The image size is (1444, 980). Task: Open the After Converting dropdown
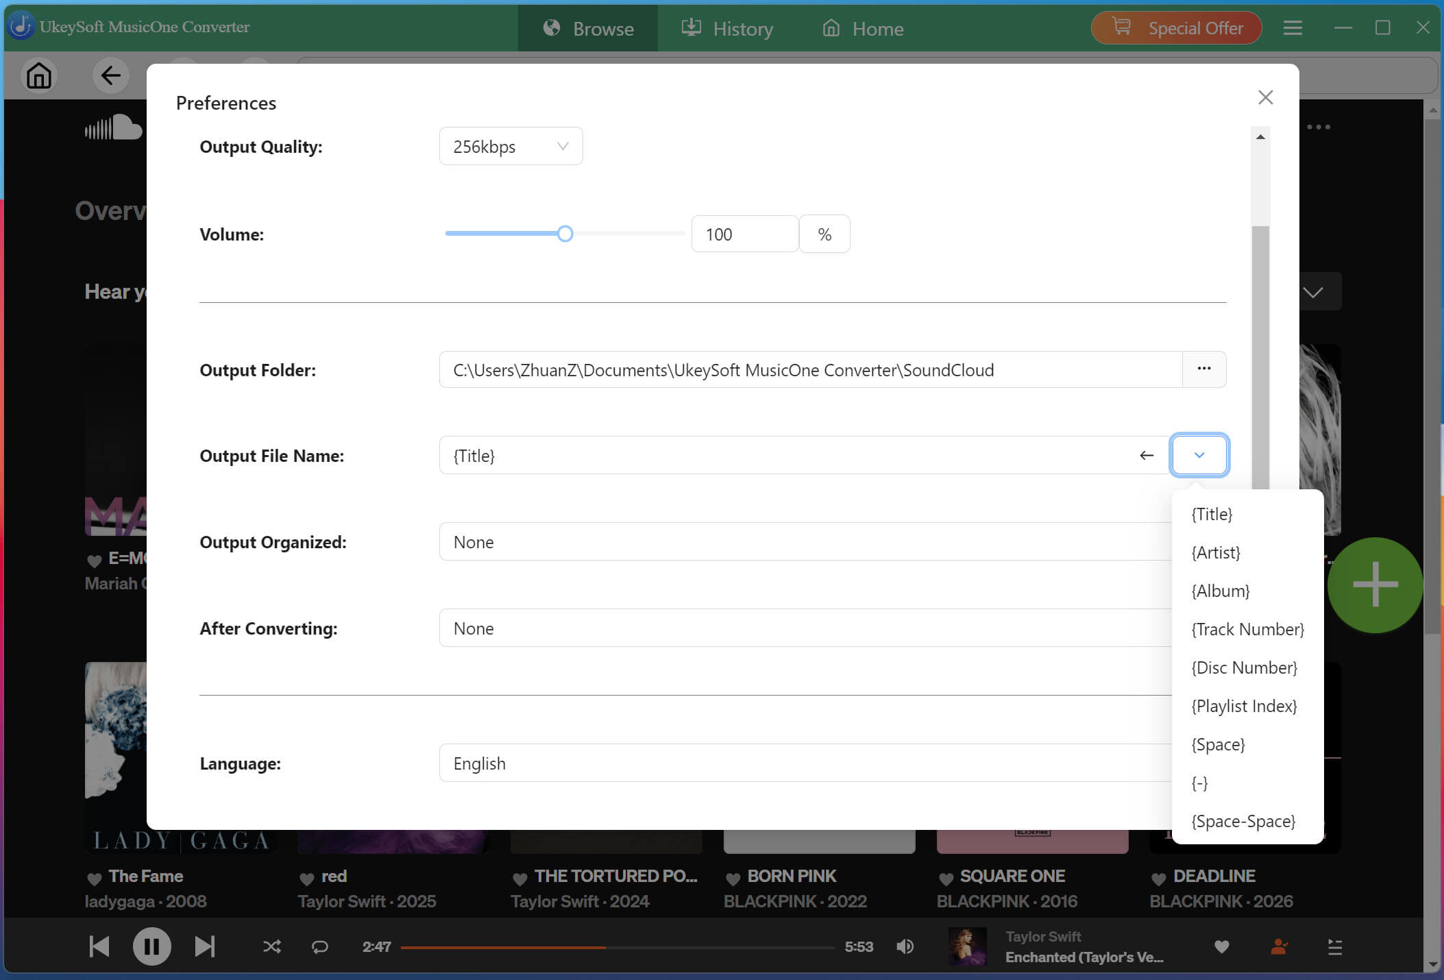(805, 628)
